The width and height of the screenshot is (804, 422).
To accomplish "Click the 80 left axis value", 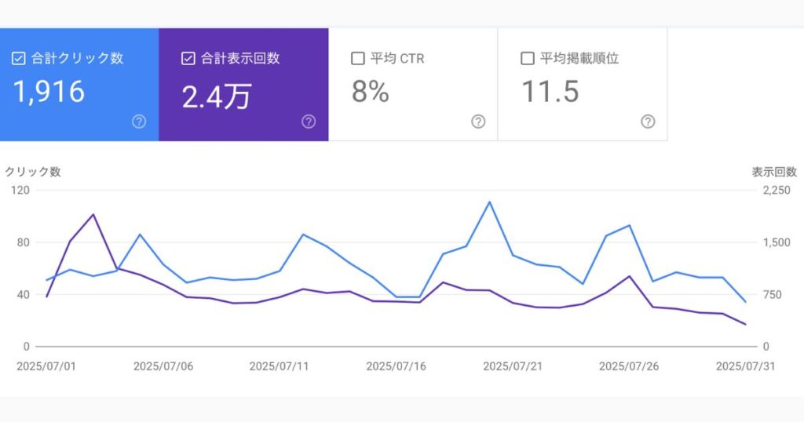I will pos(24,242).
